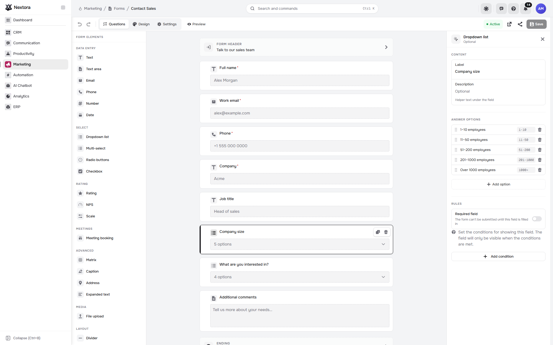The image size is (553, 345).
Task: Switch to the Design tab
Action: pos(141,24)
